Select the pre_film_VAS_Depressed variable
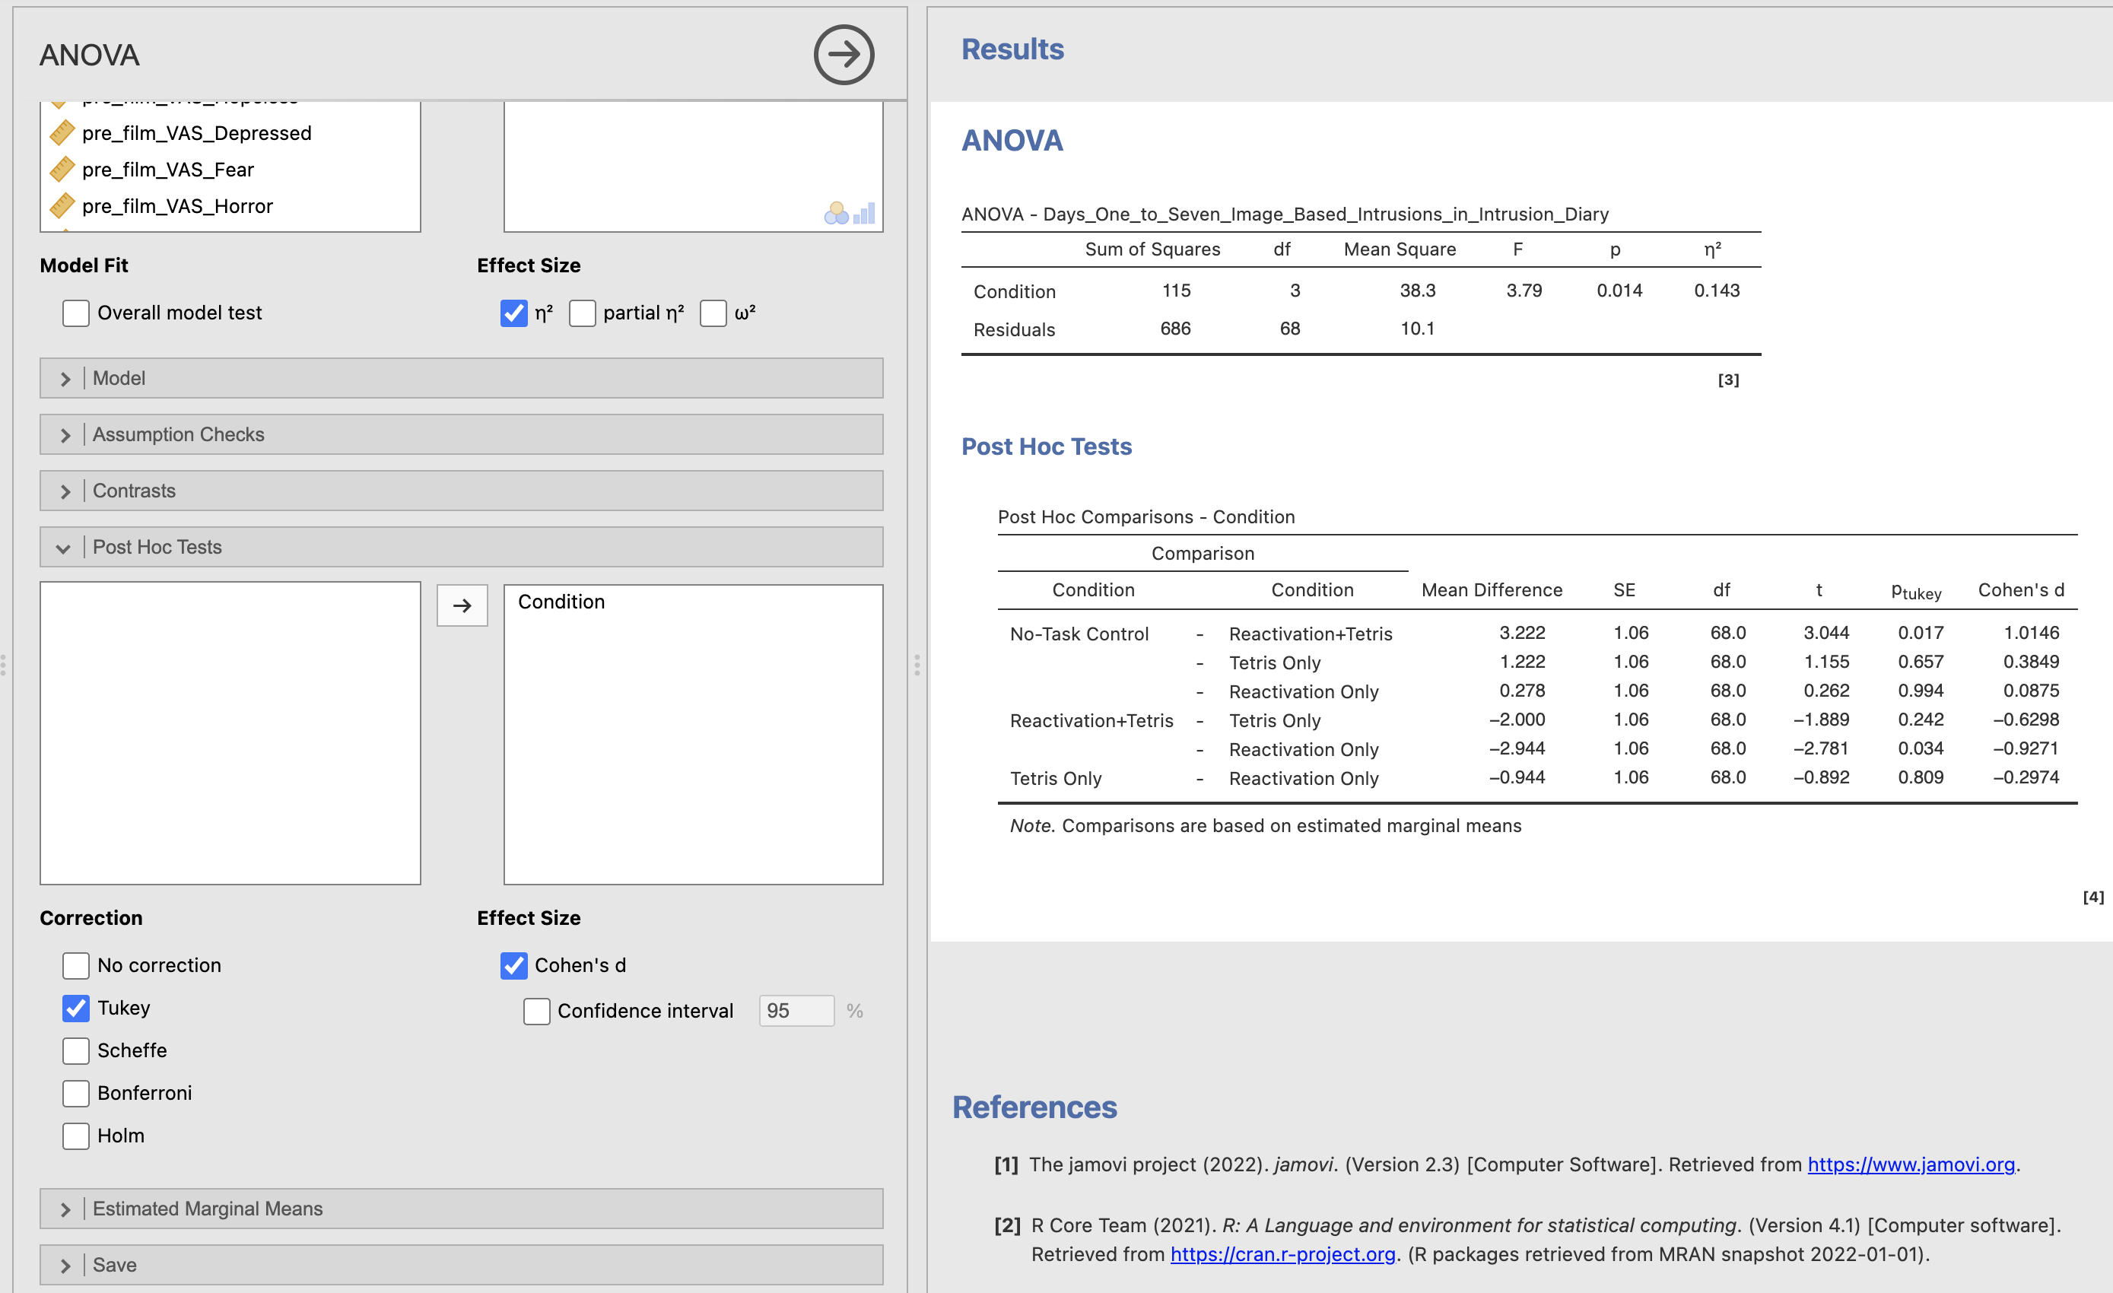 (x=197, y=133)
